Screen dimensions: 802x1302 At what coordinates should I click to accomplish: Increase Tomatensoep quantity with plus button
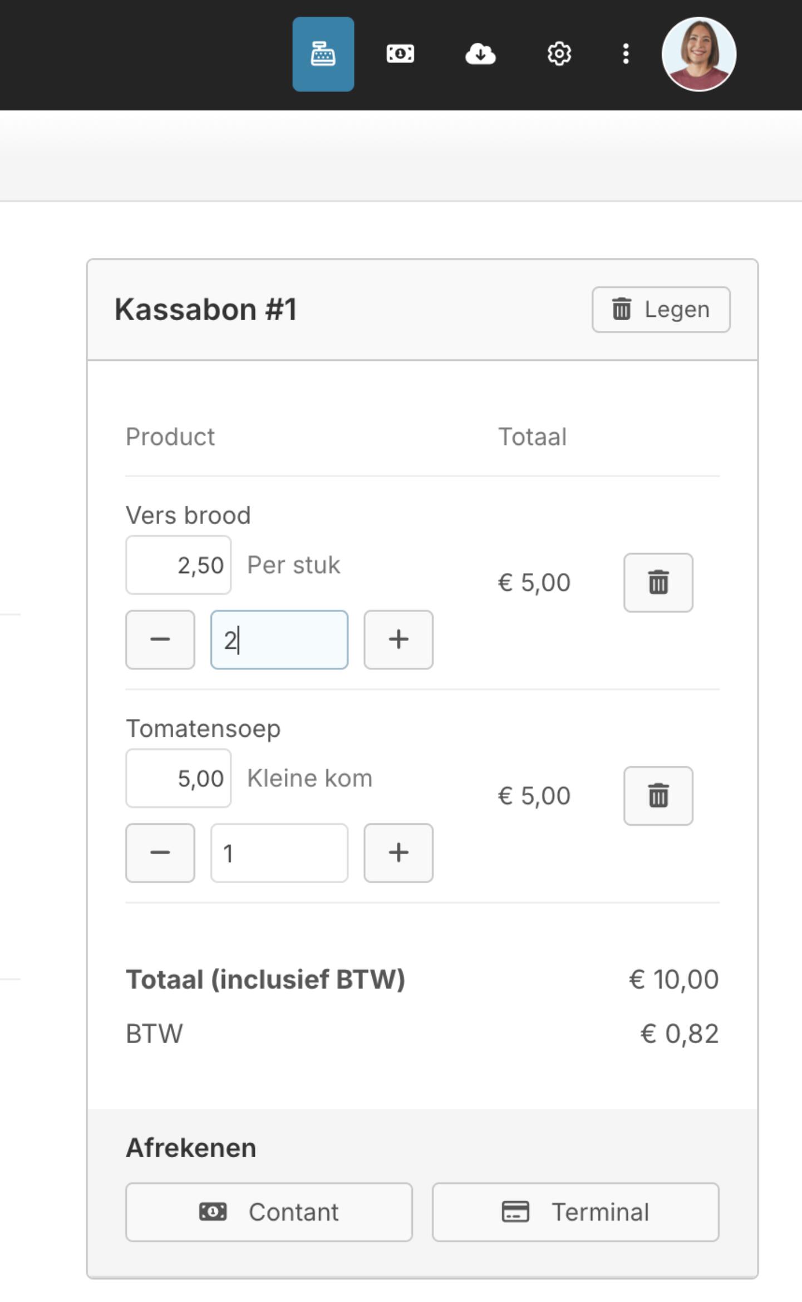pyautogui.click(x=398, y=853)
